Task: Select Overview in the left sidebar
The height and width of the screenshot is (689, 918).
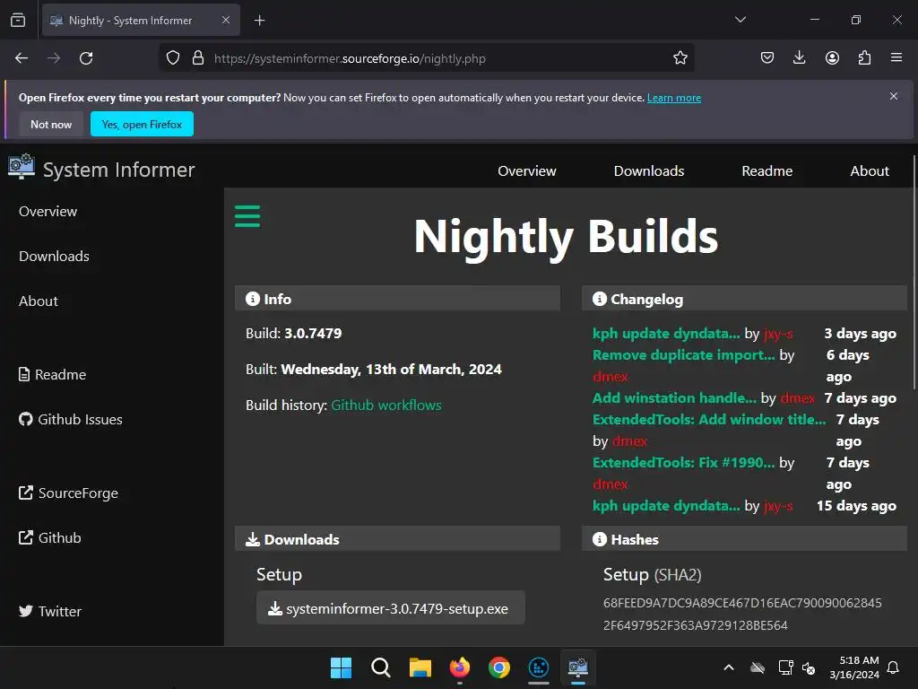Action: (x=48, y=212)
